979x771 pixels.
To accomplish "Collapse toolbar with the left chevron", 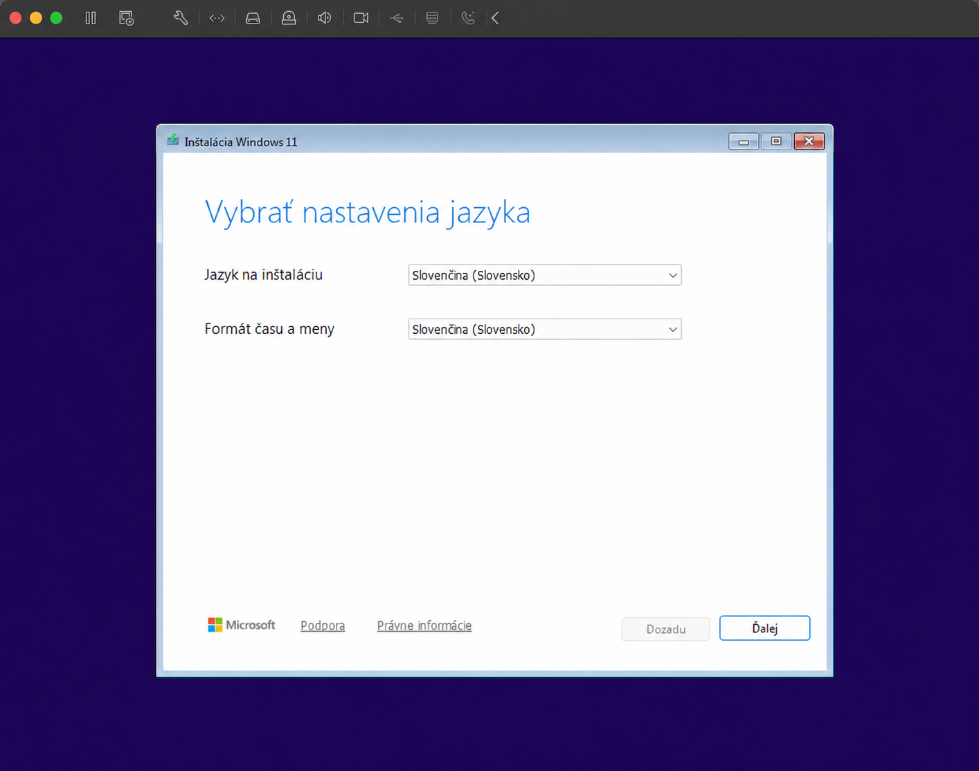I will tap(495, 18).
